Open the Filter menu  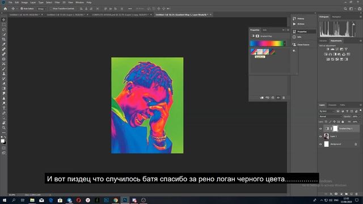click(x=57, y=2)
